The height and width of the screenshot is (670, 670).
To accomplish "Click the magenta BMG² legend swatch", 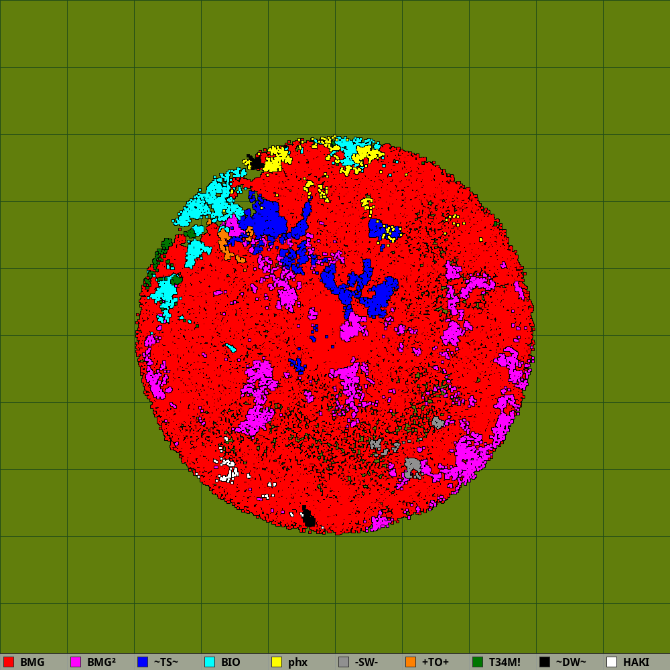I will click(76, 662).
